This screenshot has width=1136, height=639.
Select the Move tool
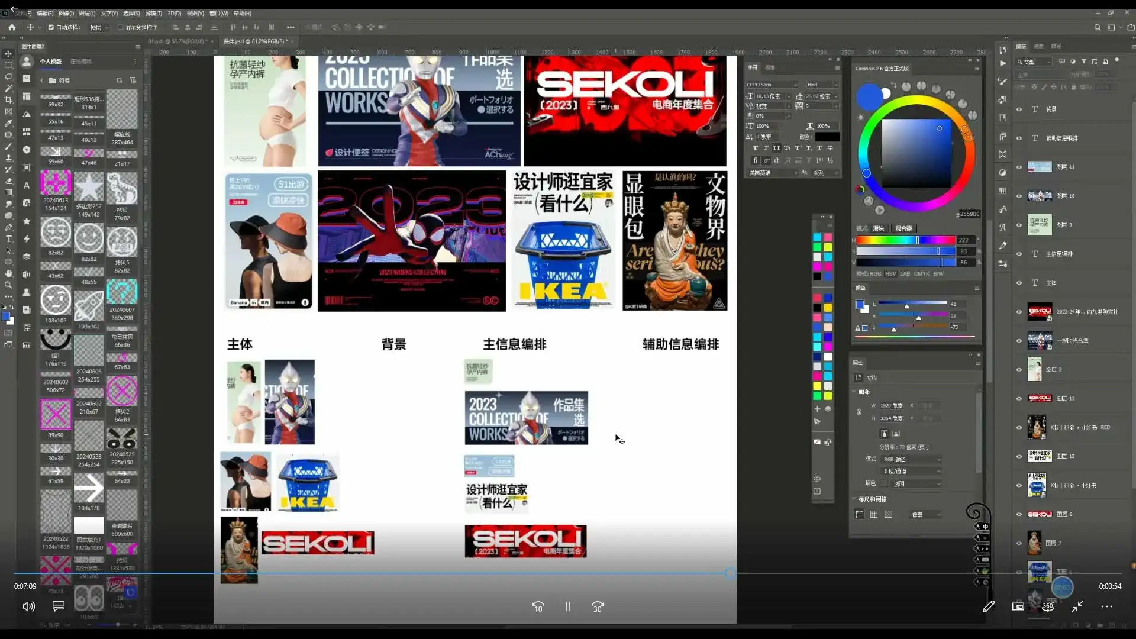point(8,53)
